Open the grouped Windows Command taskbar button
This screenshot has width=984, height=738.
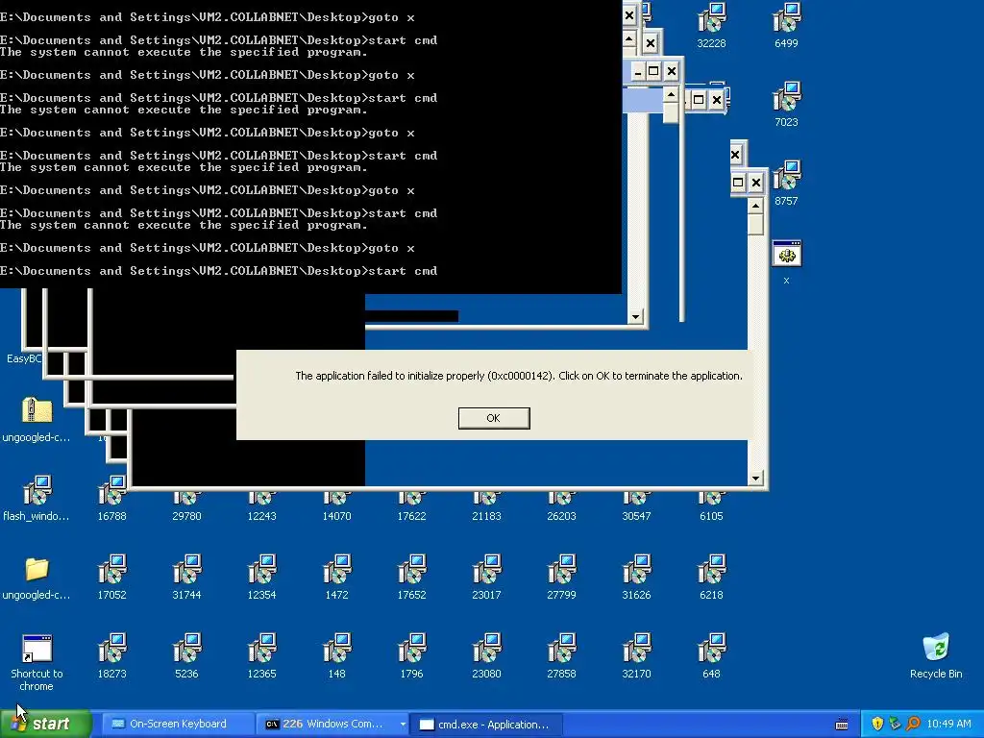[x=327, y=725]
